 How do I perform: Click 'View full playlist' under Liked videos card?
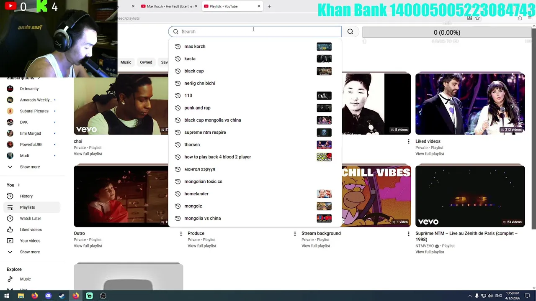point(430,154)
